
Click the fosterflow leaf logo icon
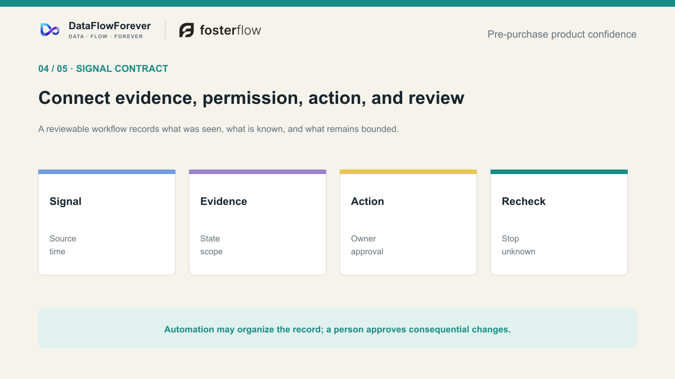tap(187, 30)
